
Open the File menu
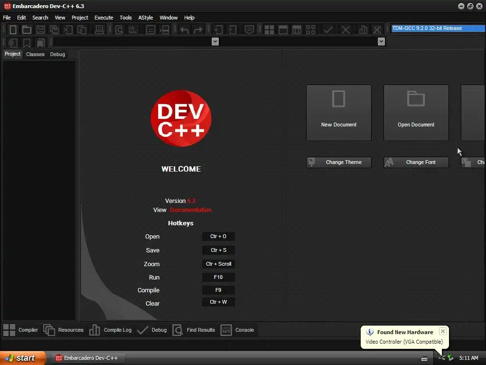[x=7, y=18]
